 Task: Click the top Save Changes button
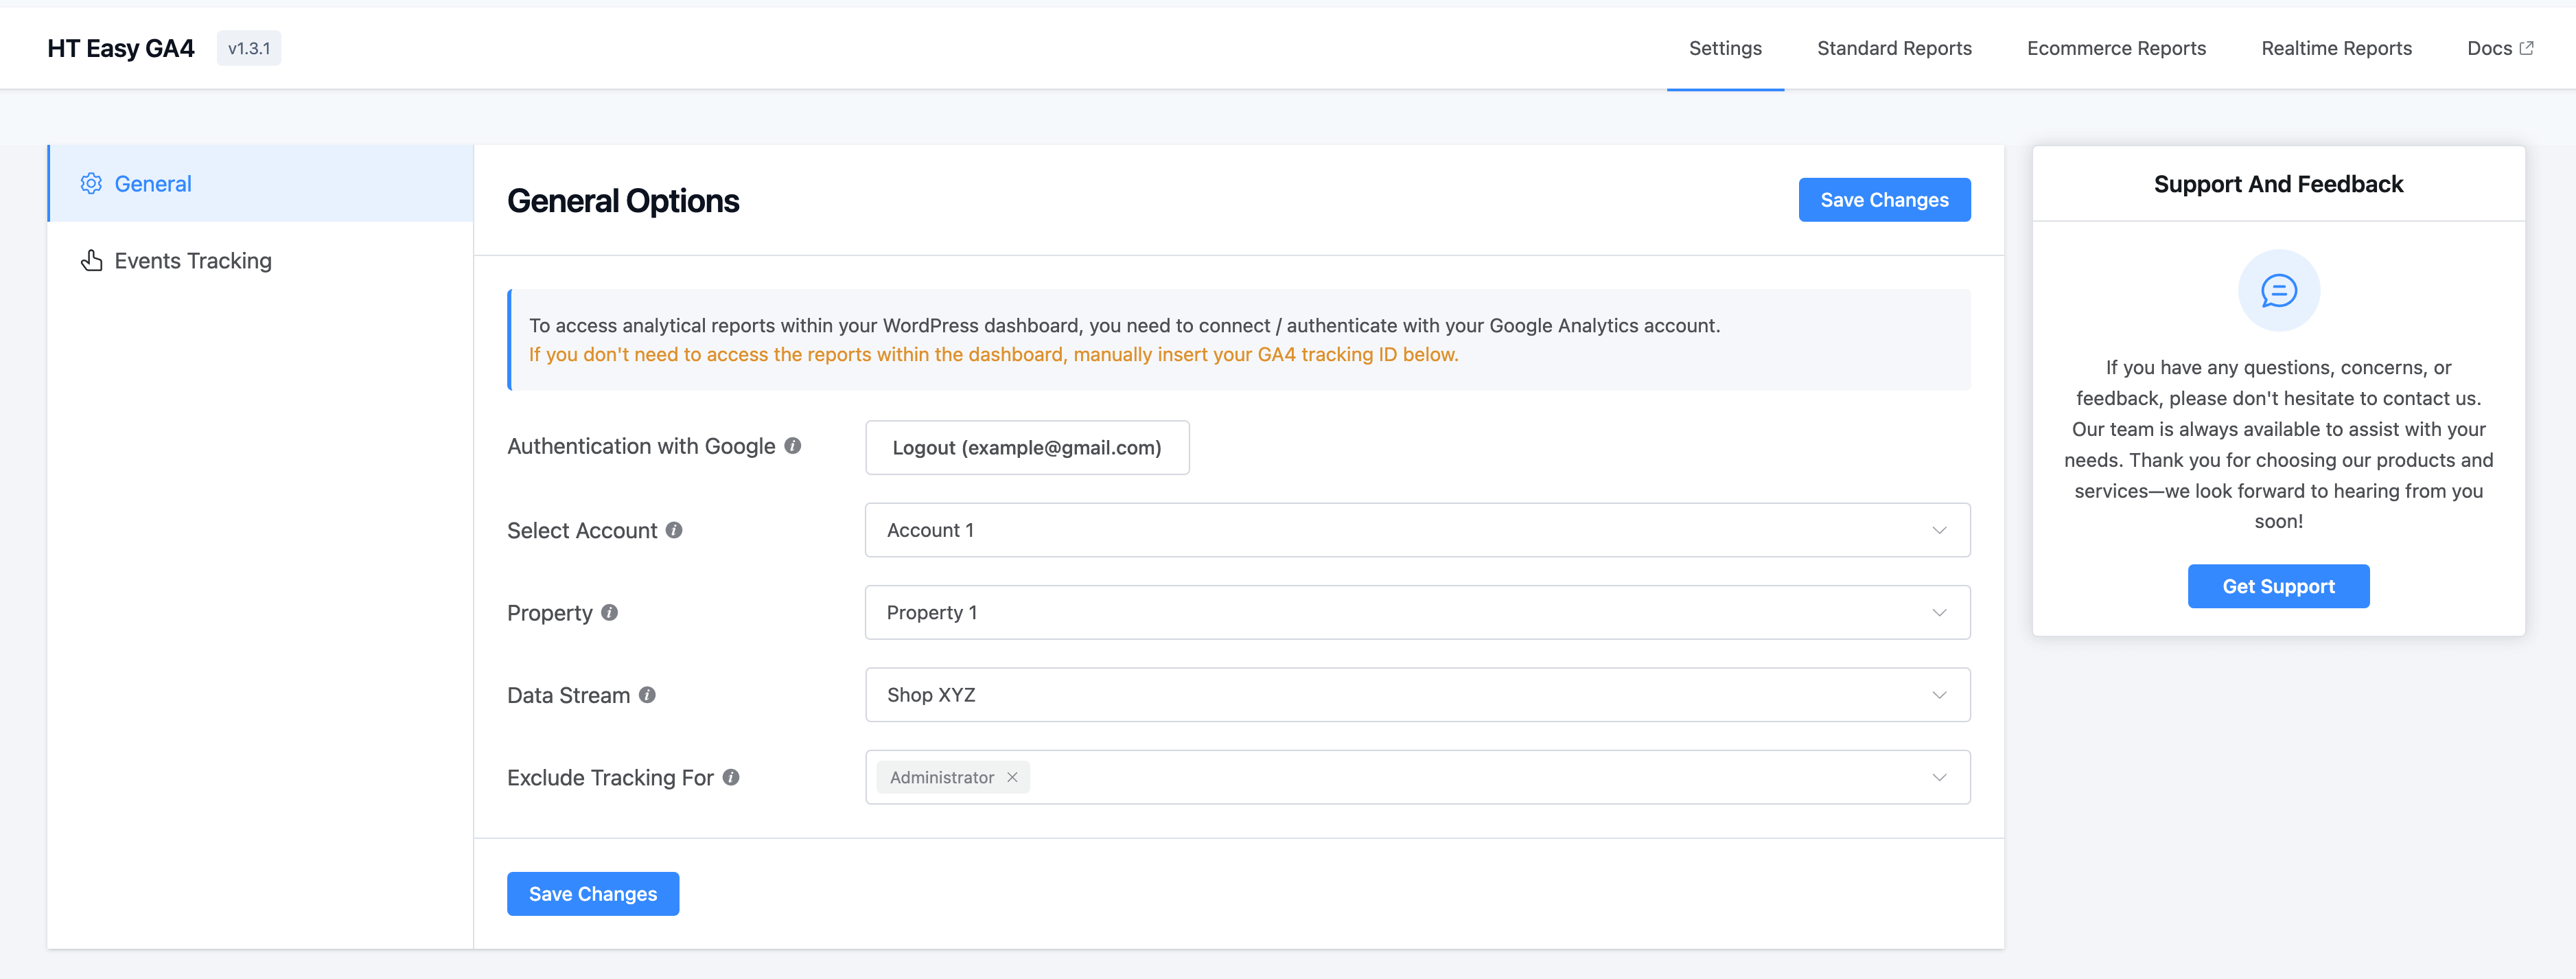point(1884,200)
